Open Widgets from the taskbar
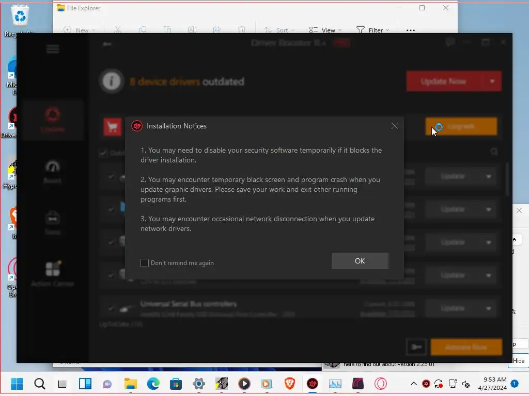This screenshot has width=529, height=396. [x=85, y=384]
